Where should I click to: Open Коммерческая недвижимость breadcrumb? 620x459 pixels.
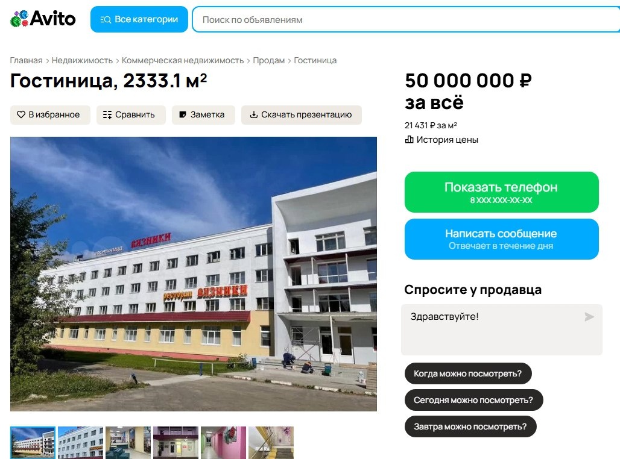pos(183,60)
